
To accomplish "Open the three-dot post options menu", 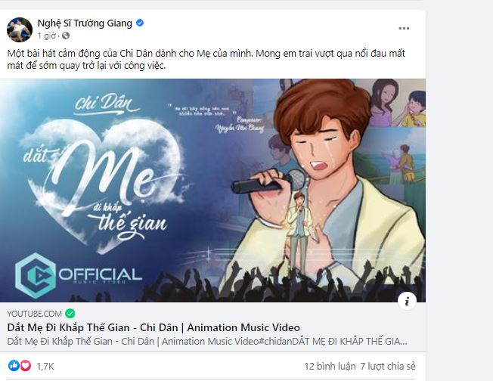I will 405,28.
